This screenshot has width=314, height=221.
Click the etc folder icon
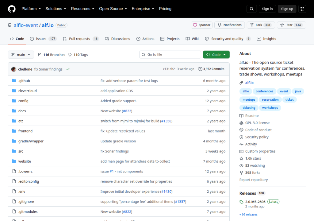click(x=14, y=121)
